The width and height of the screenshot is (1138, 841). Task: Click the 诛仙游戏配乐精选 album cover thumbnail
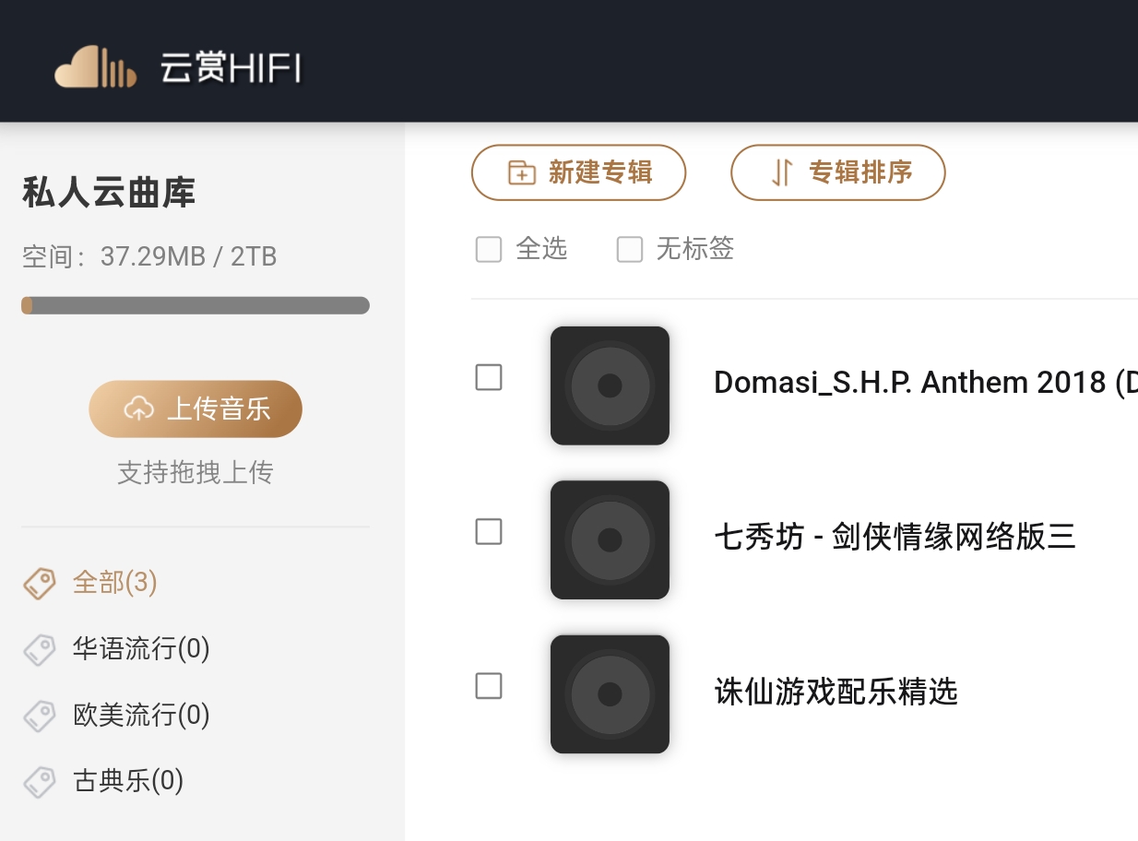tap(610, 693)
